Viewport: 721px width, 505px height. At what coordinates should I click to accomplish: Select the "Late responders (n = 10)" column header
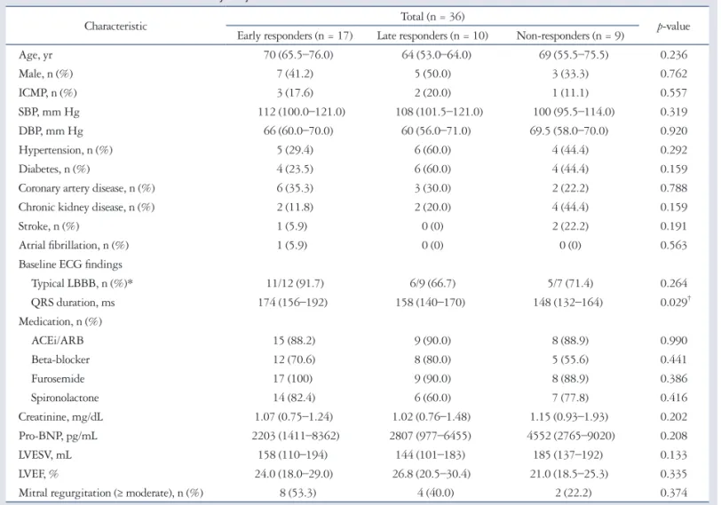click(x=432, y=36)
